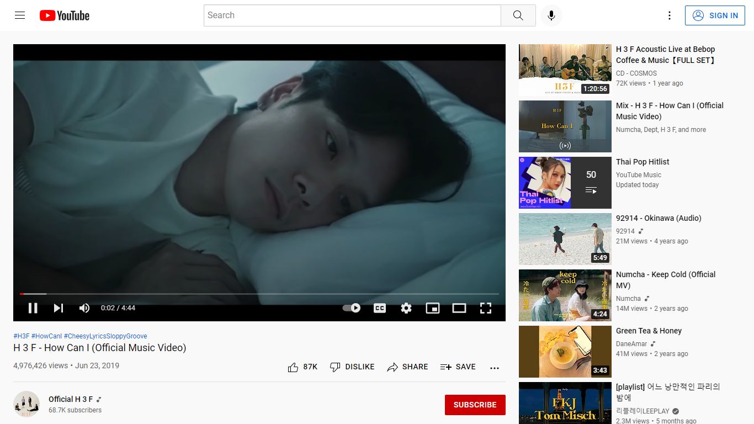Pause the video
754x424 pixels.
pos(33,308)
